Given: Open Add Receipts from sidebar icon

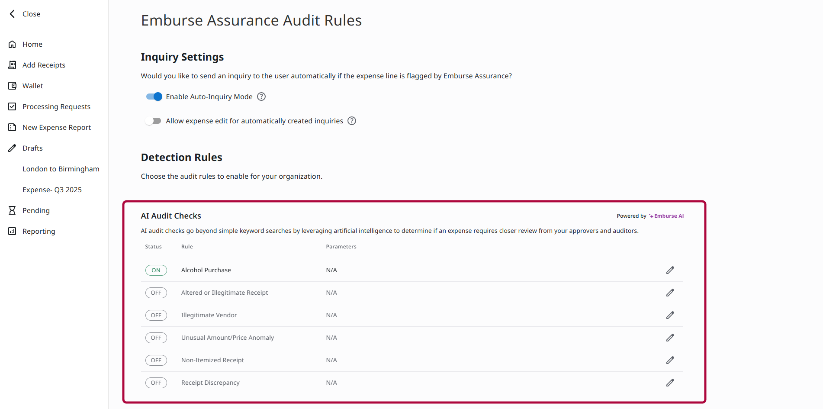Looking at the screenshot, I should (x=13, y=64).
